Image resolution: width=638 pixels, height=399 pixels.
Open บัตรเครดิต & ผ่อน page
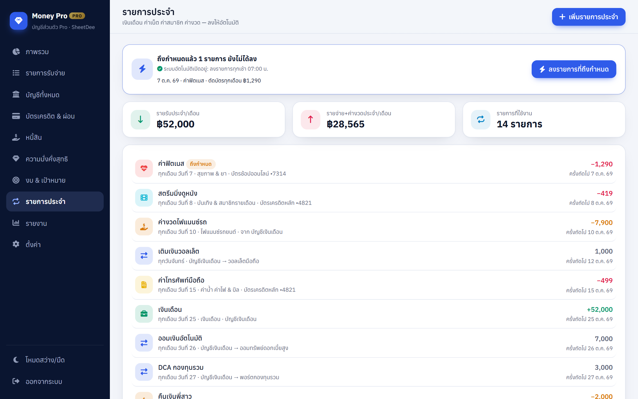coord(55,116)
